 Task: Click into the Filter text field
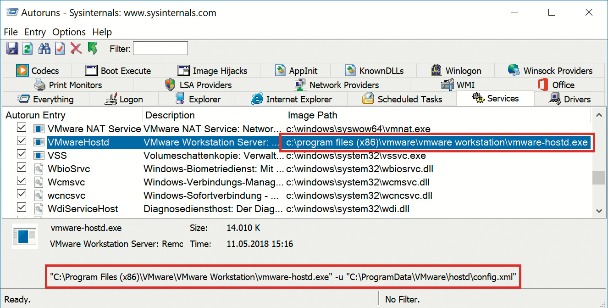160,48
